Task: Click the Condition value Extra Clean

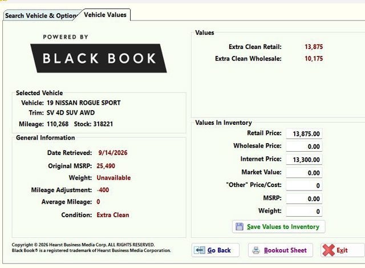Action: pyautogui.click(x=113, y=215)
